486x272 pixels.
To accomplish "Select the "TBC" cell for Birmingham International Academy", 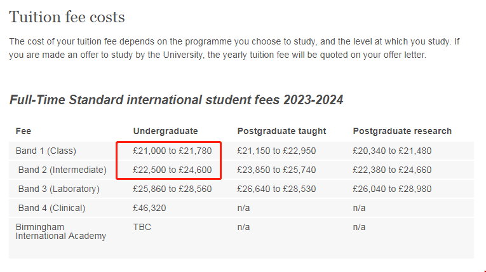I will pyautogui.click(x=142, y=227).
